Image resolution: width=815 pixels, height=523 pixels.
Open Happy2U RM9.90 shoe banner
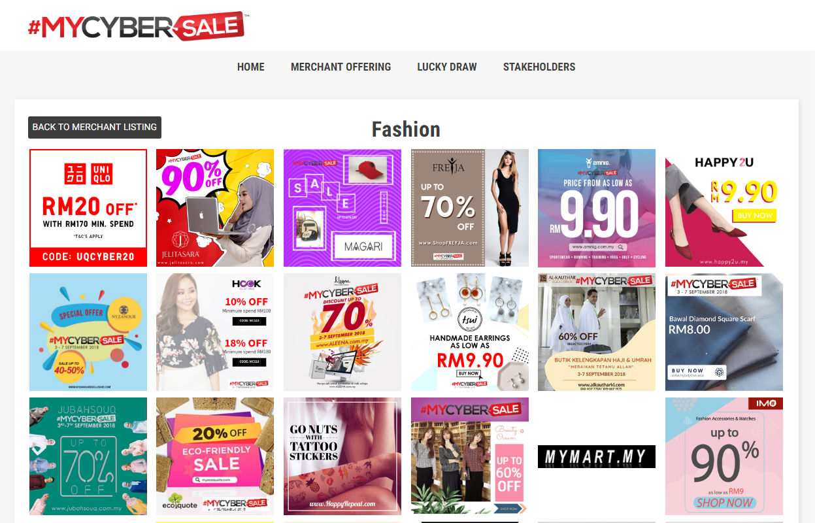click(x=724, y=208)
